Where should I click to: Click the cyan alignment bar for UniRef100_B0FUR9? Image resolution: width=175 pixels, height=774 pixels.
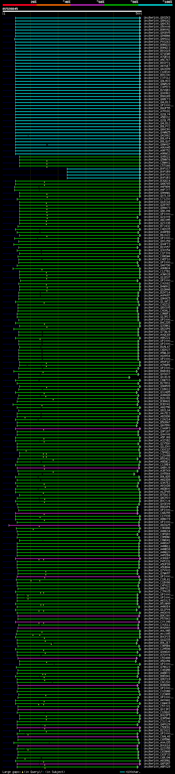click(104, 172)
